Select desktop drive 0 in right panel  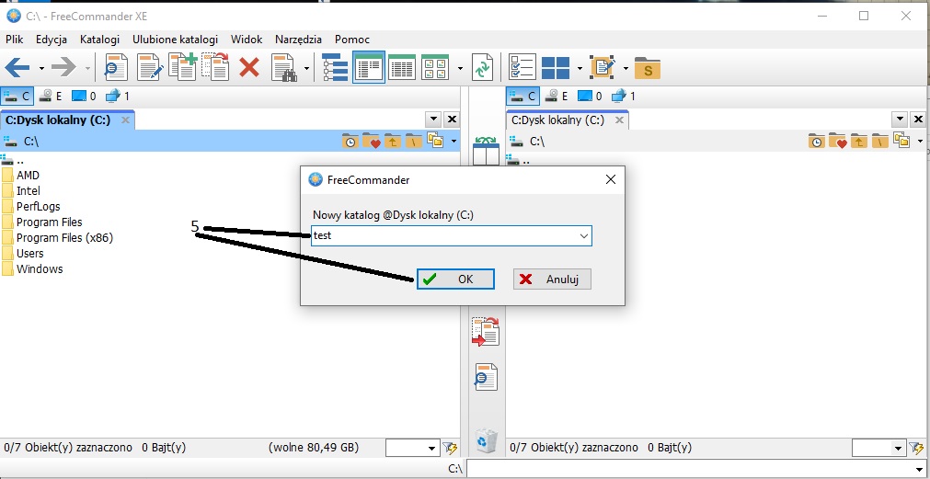(590, 96)
